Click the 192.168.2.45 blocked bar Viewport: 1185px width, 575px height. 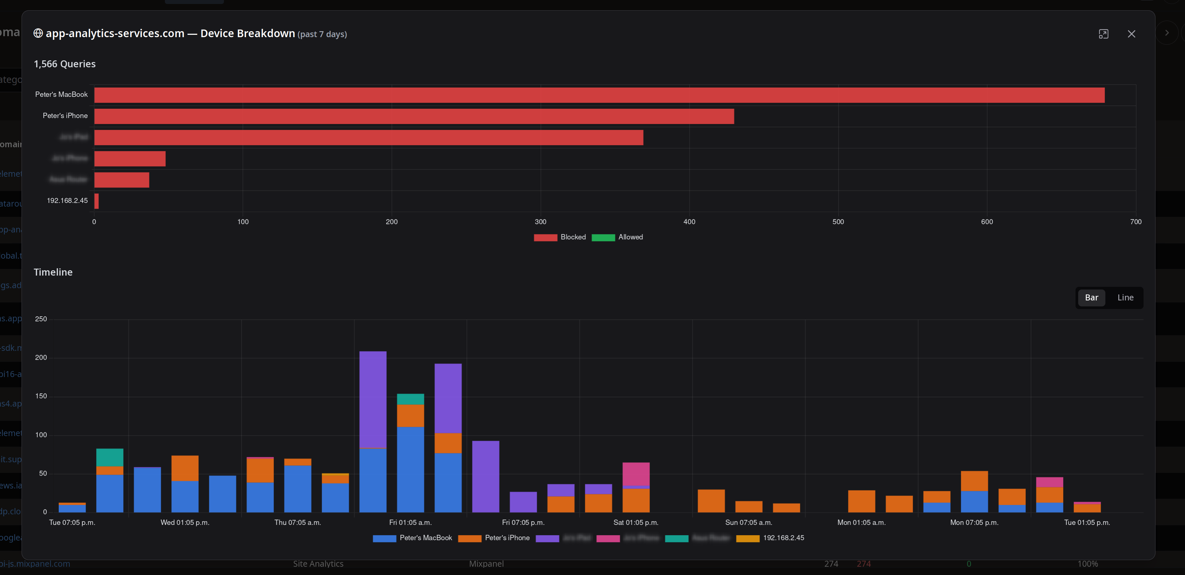point(97,201)
